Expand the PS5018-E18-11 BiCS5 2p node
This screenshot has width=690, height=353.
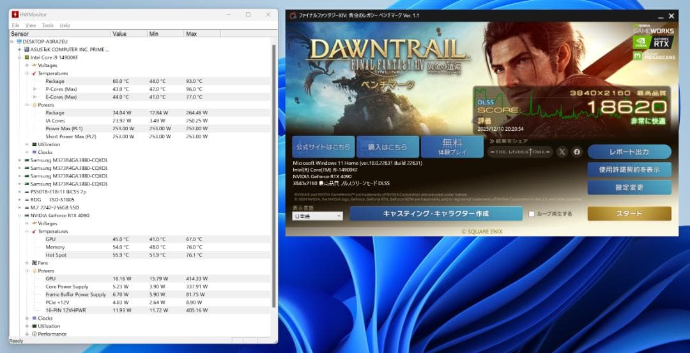coord(19,192)
